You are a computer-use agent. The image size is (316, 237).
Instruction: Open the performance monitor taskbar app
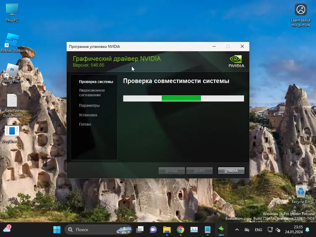[x=194, y=230]
